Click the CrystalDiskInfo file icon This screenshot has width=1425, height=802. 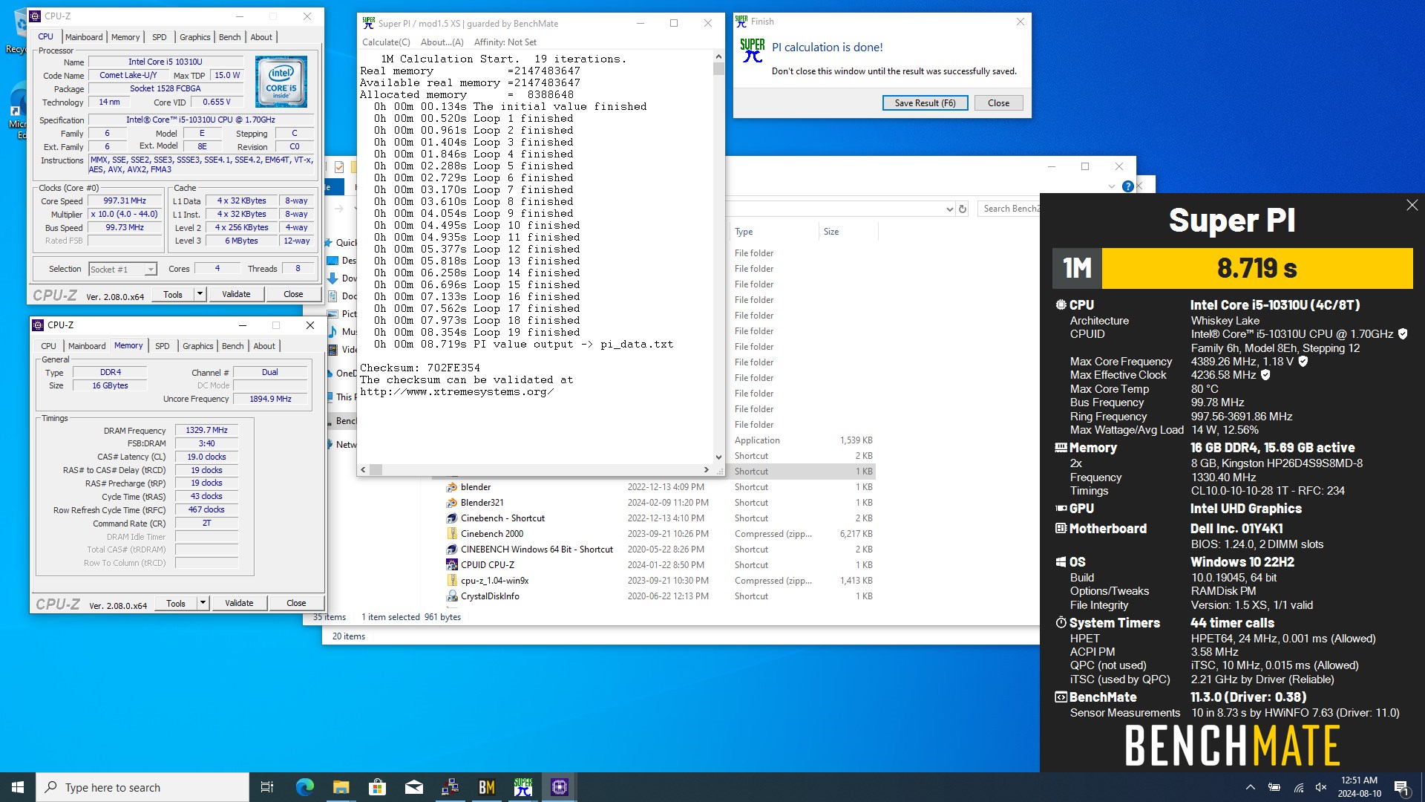451,596
